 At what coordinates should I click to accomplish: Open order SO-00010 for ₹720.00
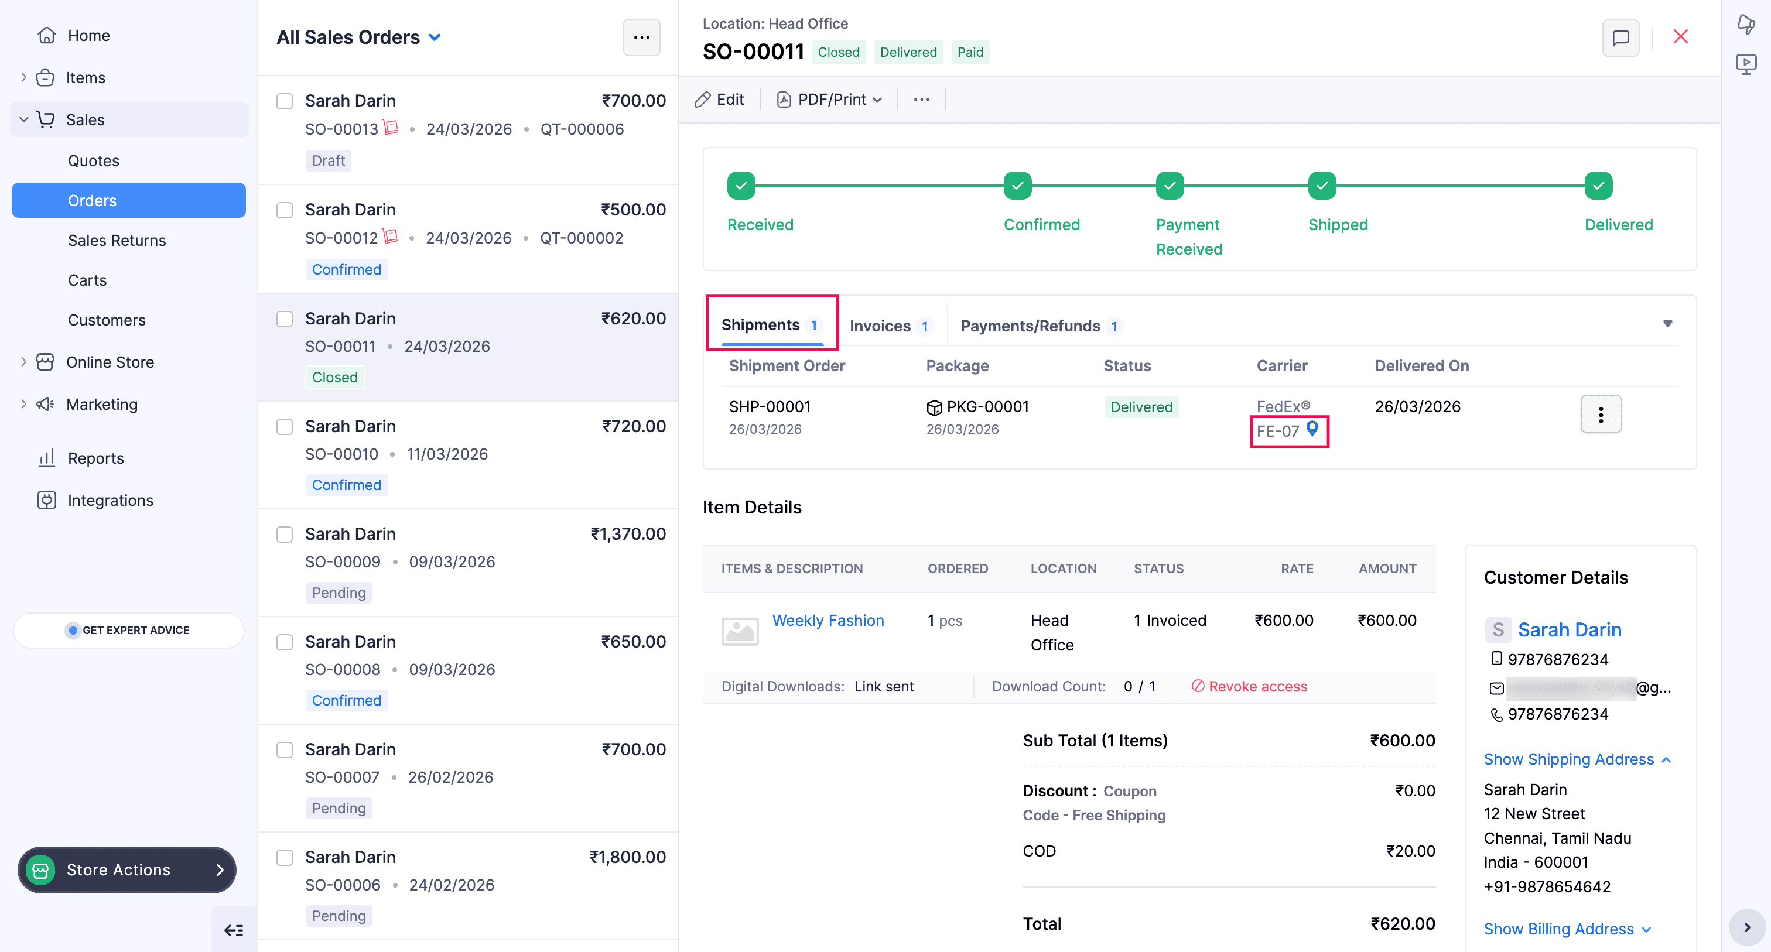point(467,455)
